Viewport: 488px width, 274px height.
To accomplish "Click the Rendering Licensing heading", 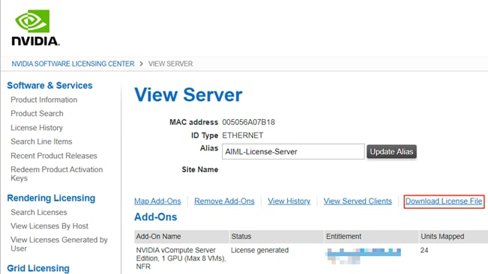I will pyautogui.click(x=51, y=198).
